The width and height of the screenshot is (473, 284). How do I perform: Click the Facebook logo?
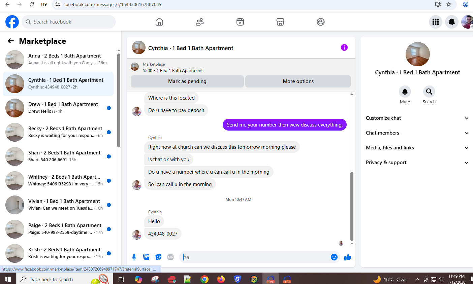12,22
